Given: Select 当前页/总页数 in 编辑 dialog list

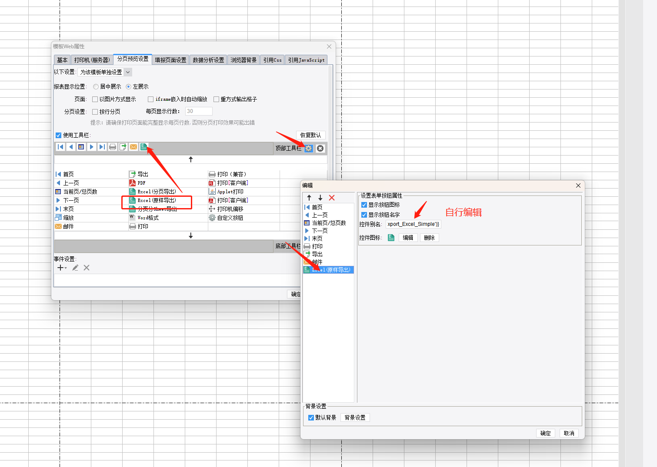Looking at the screenshot, I should click(328, 223).
